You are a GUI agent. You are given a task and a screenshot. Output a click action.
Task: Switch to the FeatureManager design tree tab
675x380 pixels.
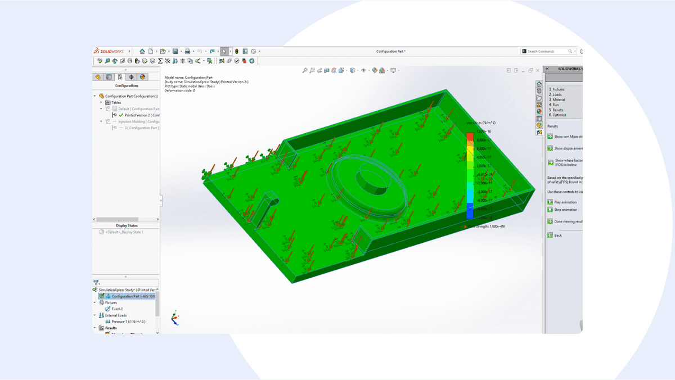click(98, 77)
